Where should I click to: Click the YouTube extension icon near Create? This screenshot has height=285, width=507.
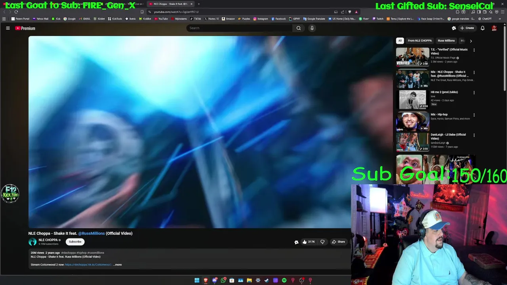tap(454, 28)
